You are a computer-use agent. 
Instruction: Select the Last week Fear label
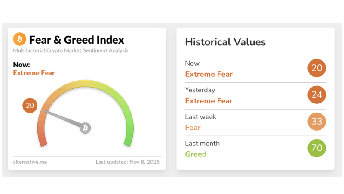(193, 128)
